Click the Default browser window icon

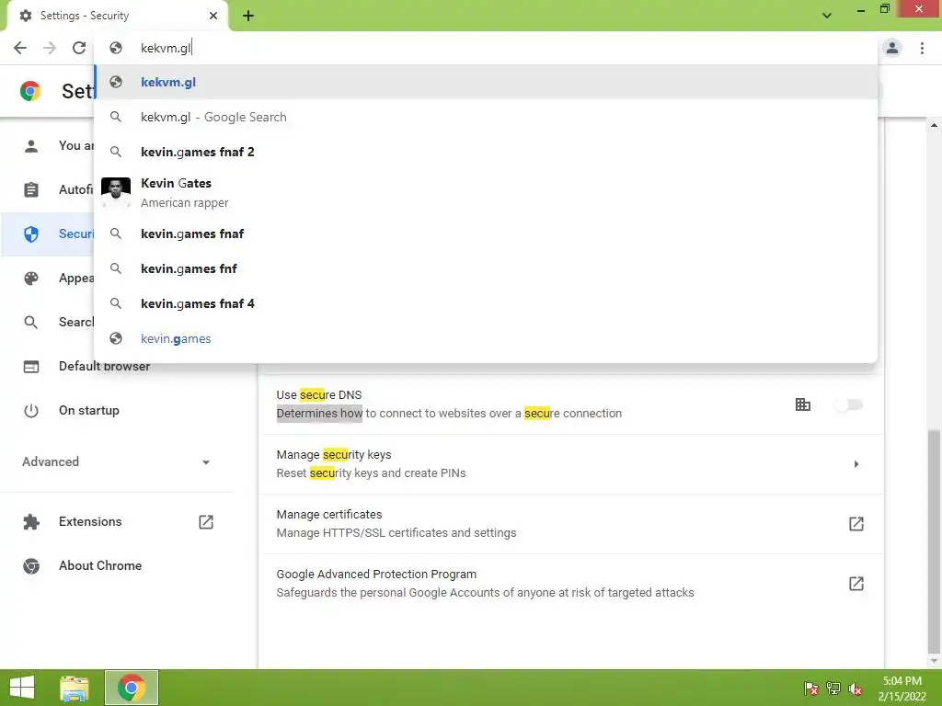(30, 366)
